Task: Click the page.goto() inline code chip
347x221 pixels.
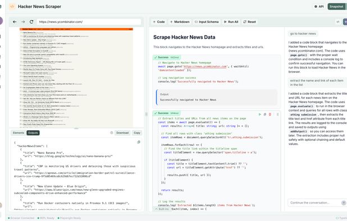Action: (299, 55)
